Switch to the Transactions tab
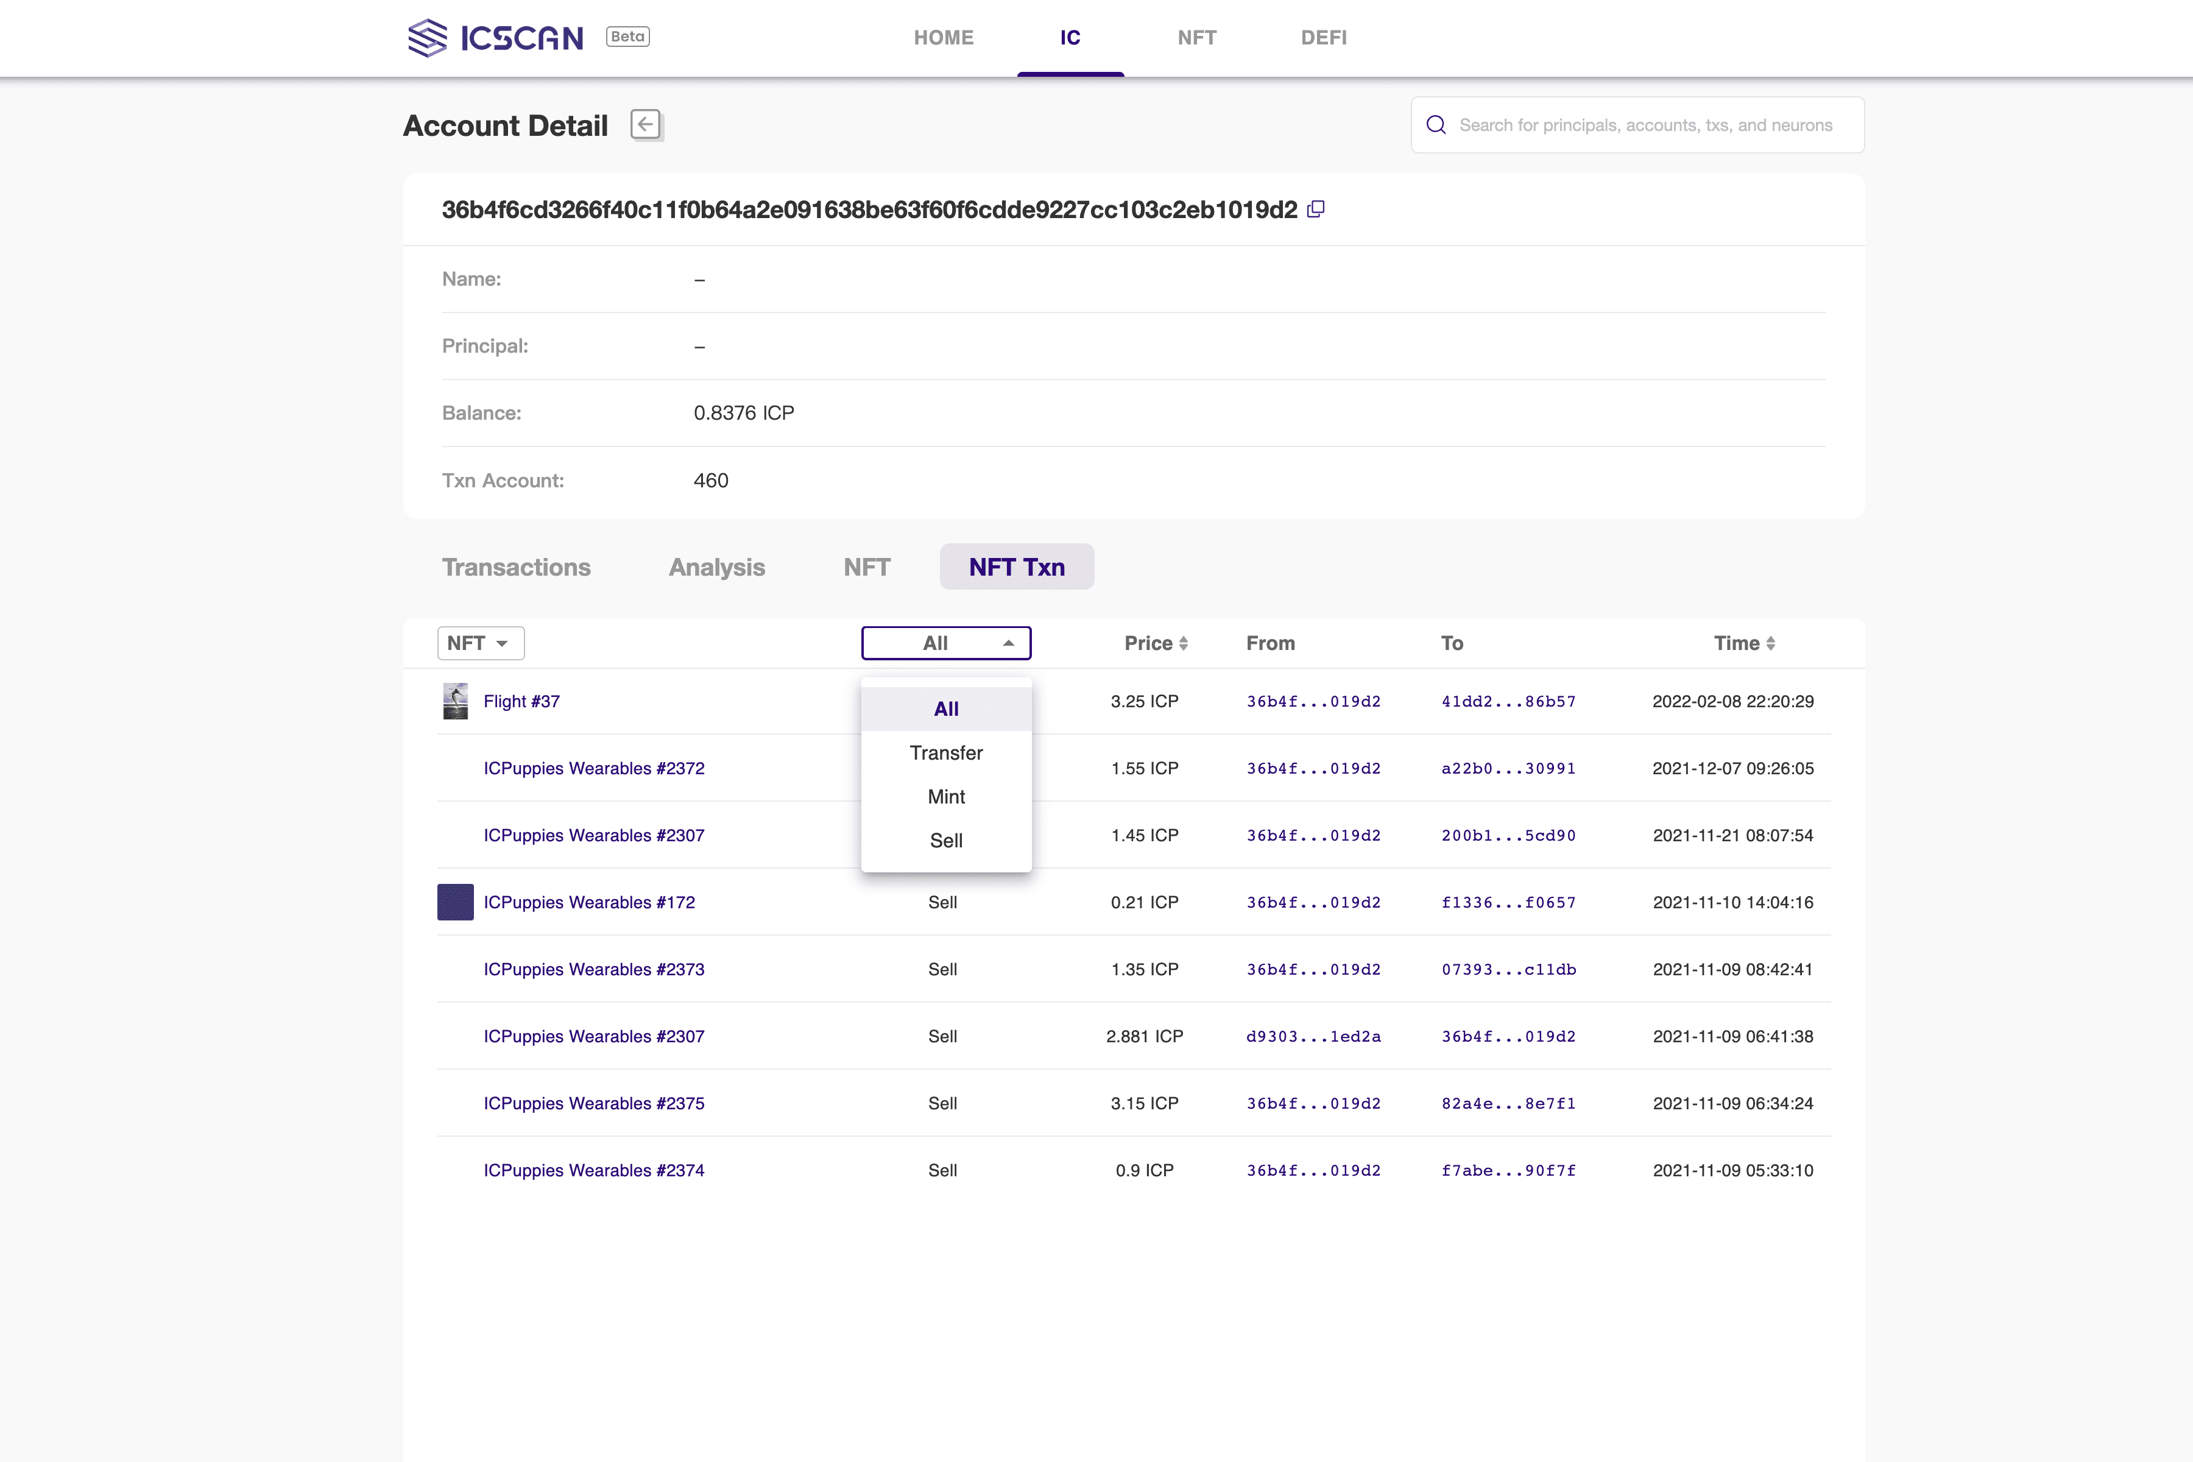 [x=515, y=567]
